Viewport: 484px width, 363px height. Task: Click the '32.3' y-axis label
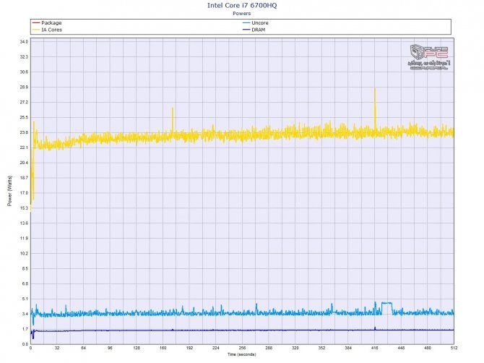point(24,57)
